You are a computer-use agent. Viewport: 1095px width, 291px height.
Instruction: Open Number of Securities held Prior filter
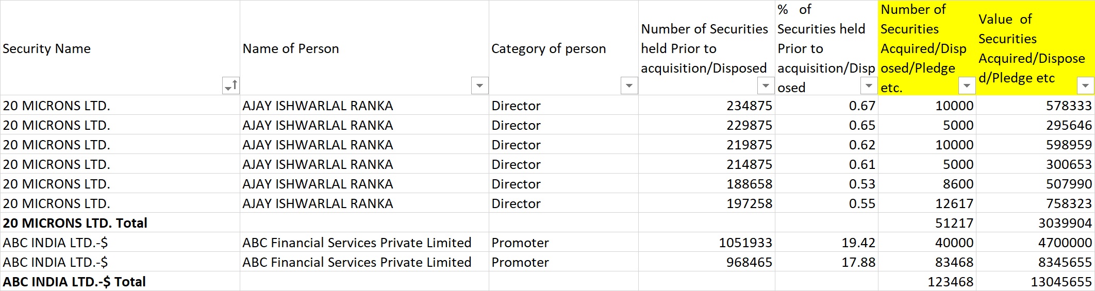tap(766, 85)
